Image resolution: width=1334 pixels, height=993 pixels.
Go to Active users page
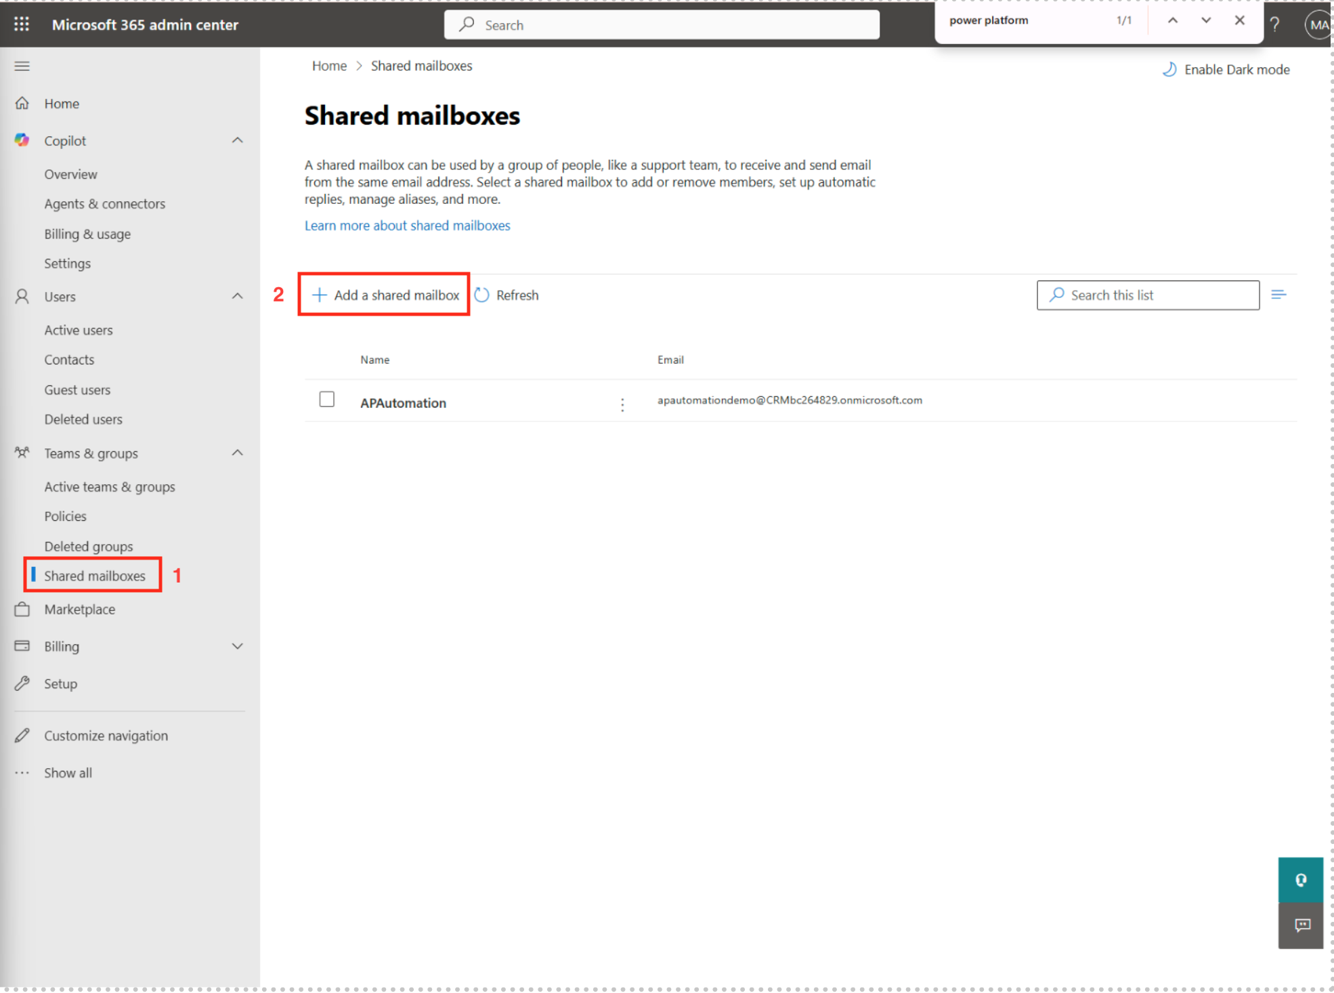[x=79, y=330]
